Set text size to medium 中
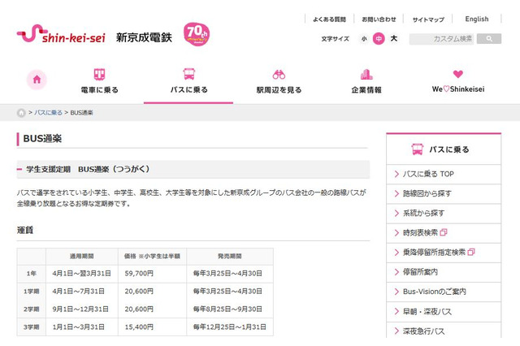 [379, 39]
